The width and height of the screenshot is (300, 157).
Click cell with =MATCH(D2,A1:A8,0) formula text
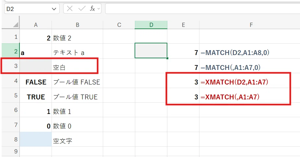(x=235, y=52)
